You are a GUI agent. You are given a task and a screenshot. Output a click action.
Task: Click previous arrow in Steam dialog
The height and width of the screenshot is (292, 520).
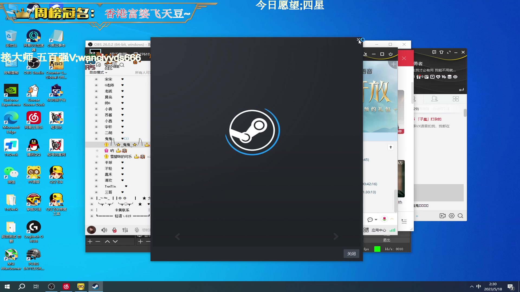pos(177,237)
